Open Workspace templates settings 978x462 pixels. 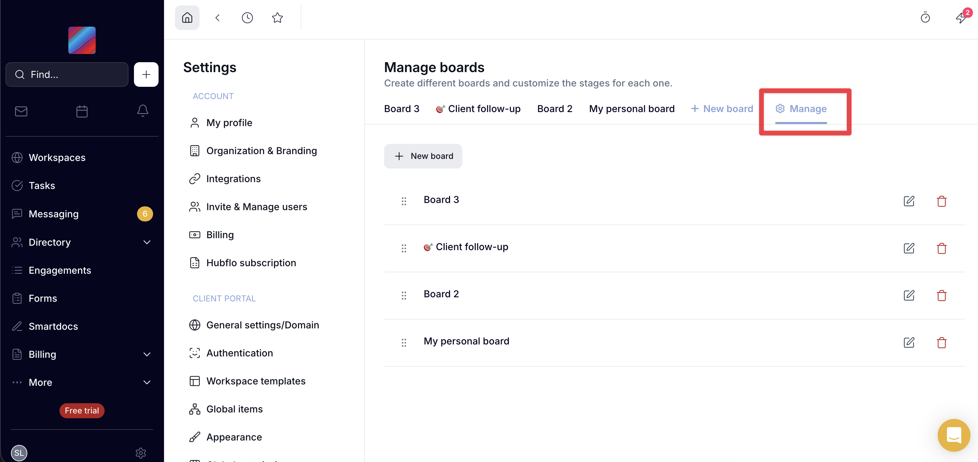[x=256, y=381]
